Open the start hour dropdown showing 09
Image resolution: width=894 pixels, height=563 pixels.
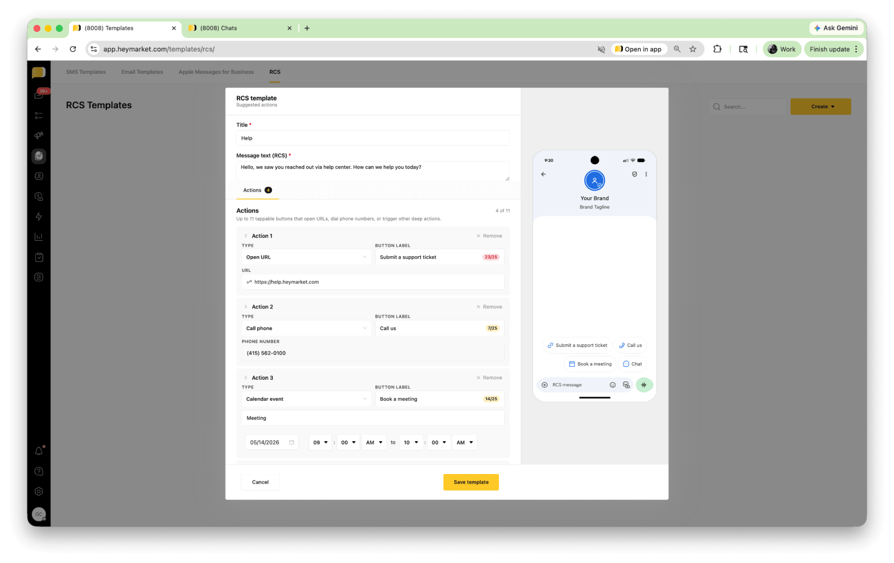tap(320, 442)
